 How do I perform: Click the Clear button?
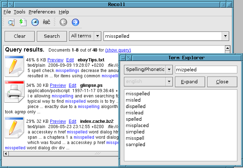pyautogui.click(x=20, y=36)
